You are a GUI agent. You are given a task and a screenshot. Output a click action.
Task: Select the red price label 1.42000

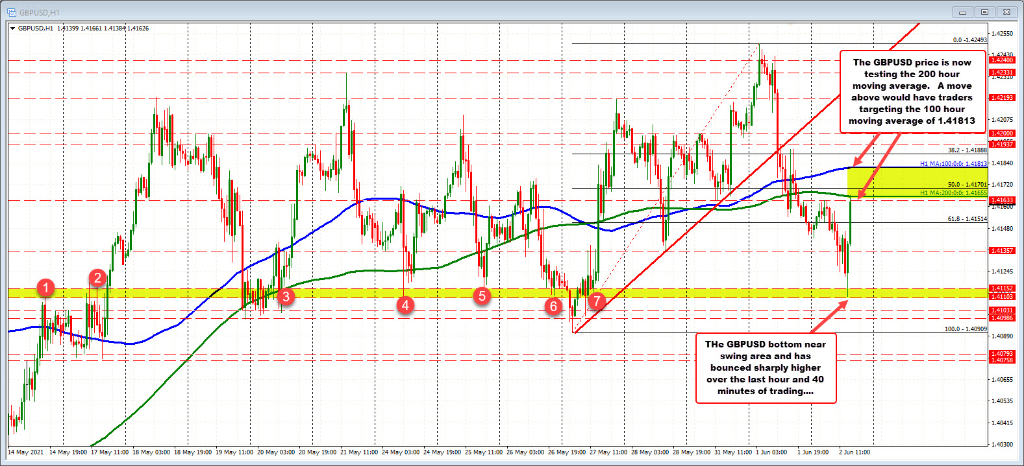(1001, 134)
